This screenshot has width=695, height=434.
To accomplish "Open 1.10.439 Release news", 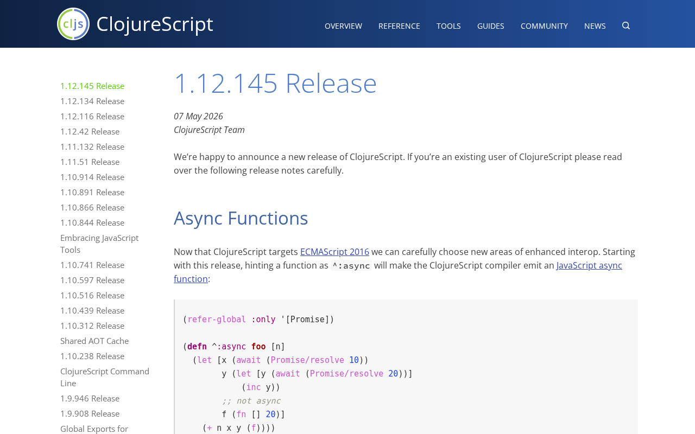I will click(92, 310).
